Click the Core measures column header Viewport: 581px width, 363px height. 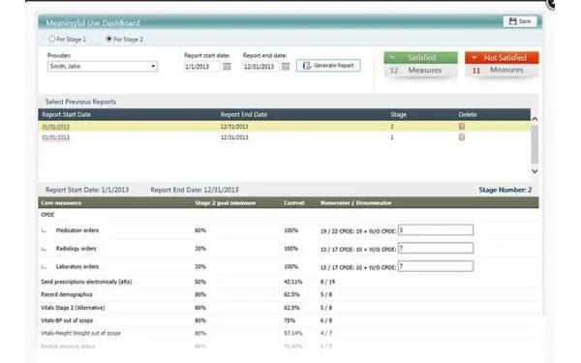coord(61,203)
